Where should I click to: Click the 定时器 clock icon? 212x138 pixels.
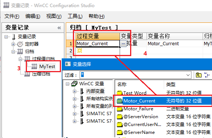tap(20, 44)
